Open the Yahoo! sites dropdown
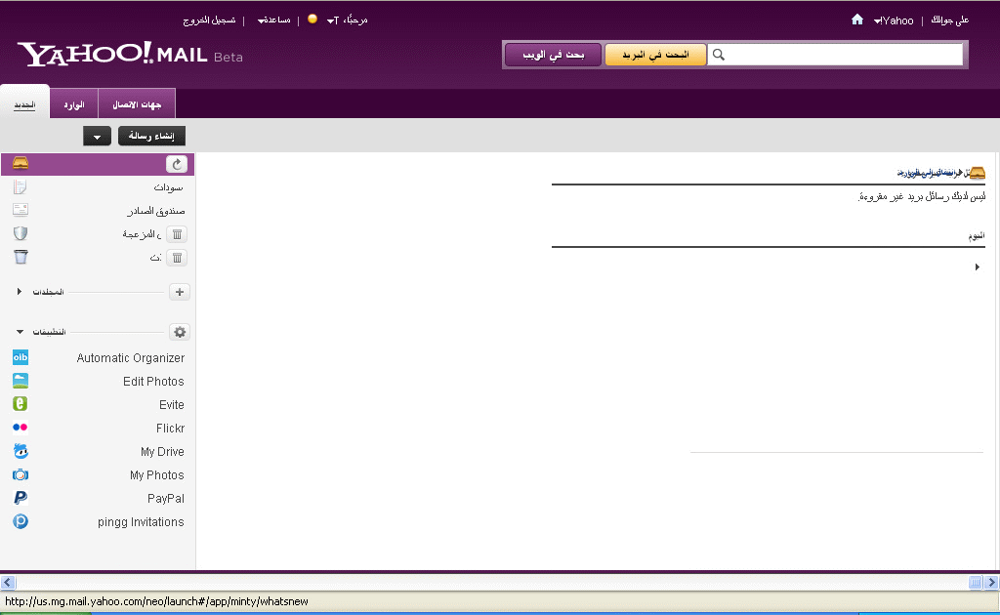 point(894,20)
